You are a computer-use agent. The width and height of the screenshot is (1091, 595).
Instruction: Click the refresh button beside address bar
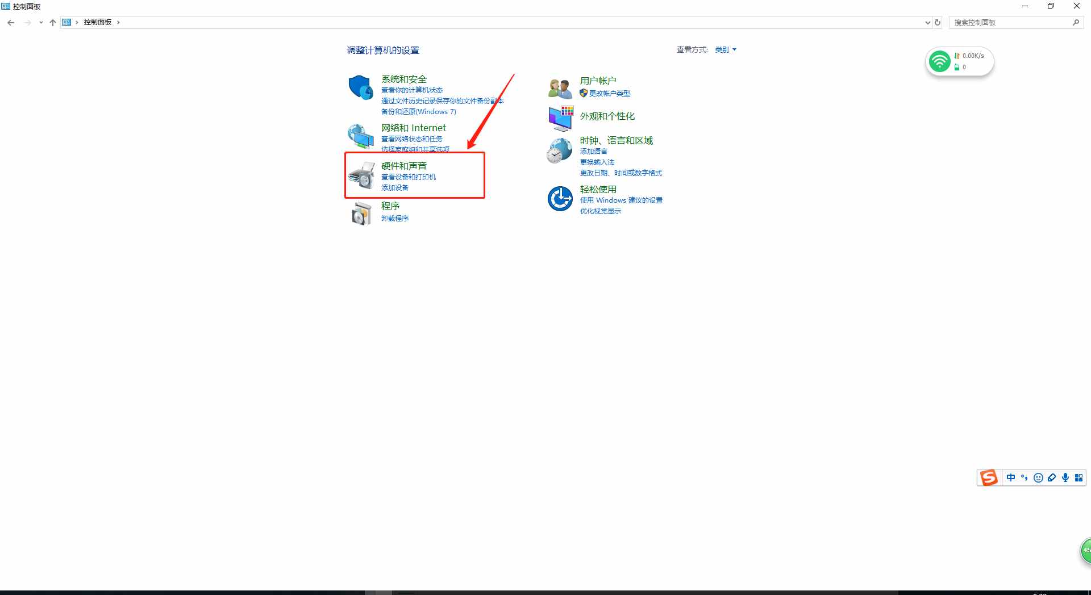(x=938, y=23)
